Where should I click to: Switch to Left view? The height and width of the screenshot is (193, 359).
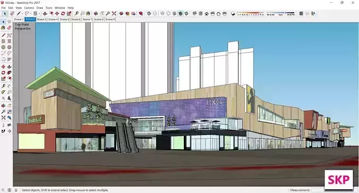click(x=224, y=14)
